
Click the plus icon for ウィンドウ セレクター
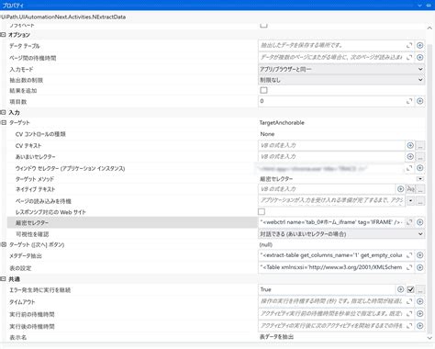[419, 168]
